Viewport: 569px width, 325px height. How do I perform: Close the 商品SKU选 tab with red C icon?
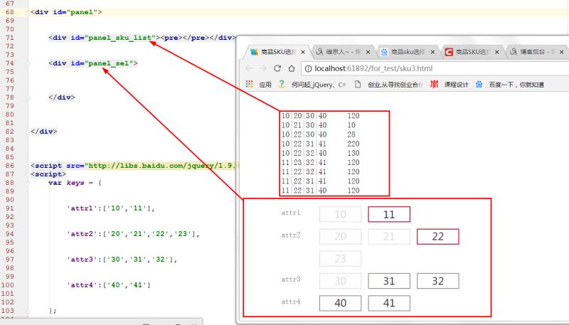point(496,52)
